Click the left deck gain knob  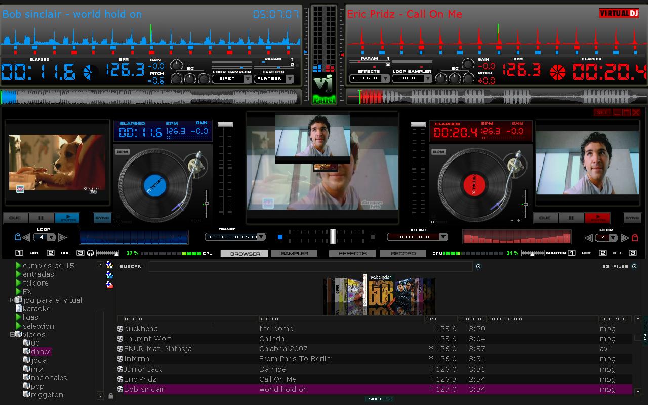(176, 65)
